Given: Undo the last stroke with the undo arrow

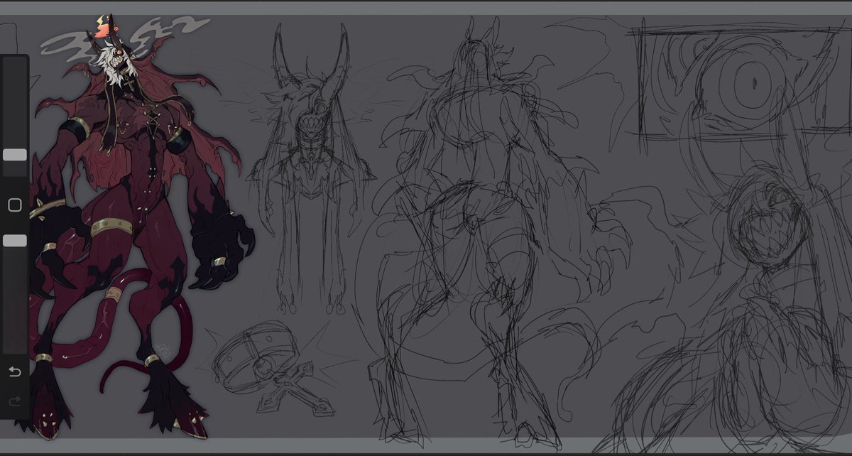Looking at the screenshot, I should 15,372.
